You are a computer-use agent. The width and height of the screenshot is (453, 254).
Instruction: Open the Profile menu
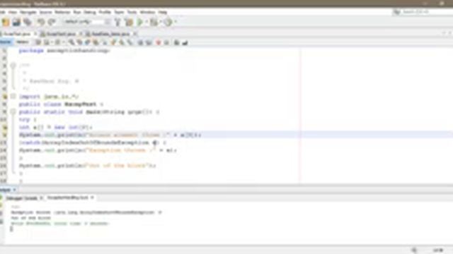tap(105, 12)
